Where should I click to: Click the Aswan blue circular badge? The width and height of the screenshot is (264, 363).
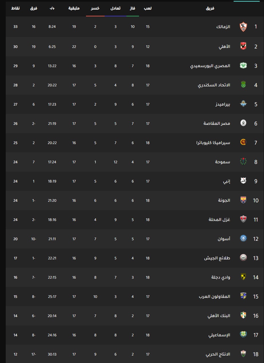(243, 238)
